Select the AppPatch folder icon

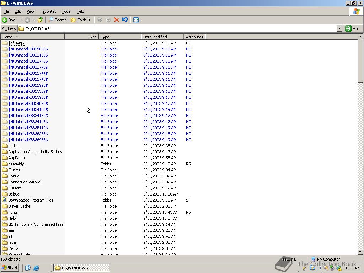click(5, 157)
